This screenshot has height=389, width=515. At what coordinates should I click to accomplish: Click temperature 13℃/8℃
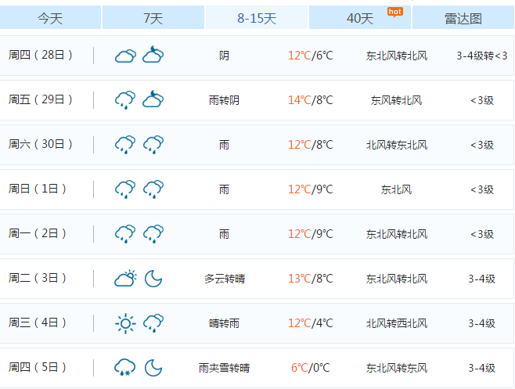point(311,279)
